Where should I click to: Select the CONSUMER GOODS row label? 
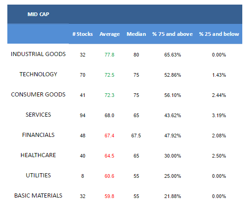[x=38, y=95]
